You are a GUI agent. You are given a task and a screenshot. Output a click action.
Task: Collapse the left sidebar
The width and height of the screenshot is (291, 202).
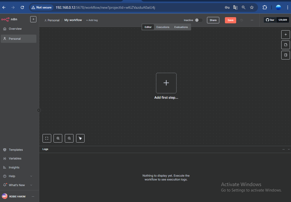[39, 110]
